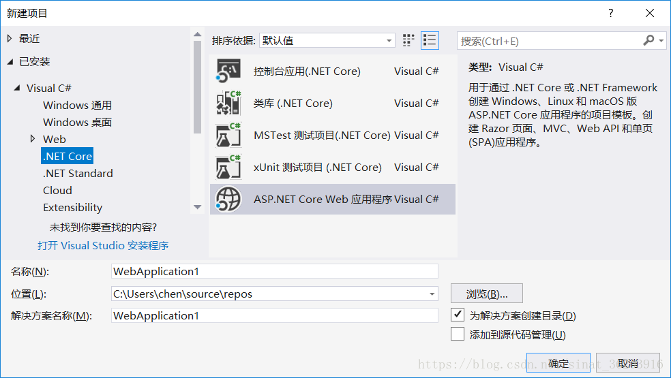671x378 pixels.
Task: Click the 浏览(B)... button
Action: (x=487, y=294)
